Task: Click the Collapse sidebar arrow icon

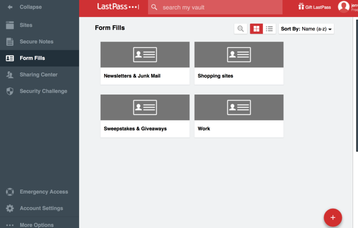Action: point(10,7)
